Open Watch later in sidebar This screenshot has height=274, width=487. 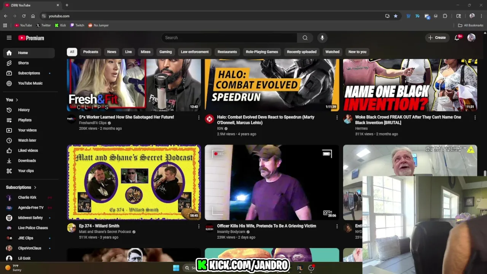tap(29, 140)
